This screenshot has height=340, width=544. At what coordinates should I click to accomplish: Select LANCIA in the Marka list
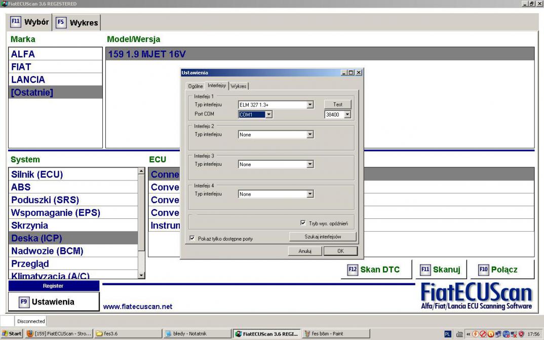pos(56,80)
